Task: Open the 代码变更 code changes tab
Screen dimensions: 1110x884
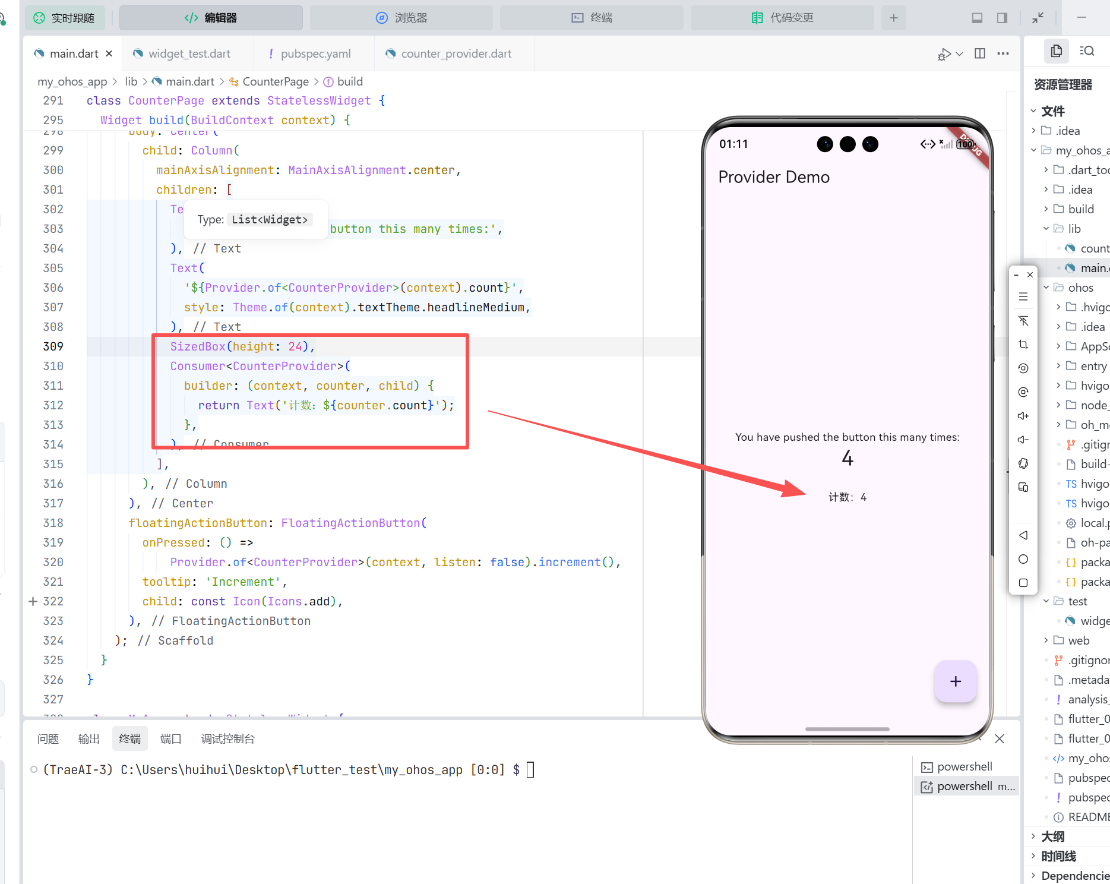Action: click(782, 18)
